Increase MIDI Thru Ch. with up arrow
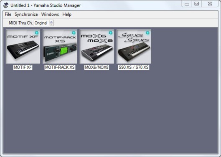 (51, 22)
